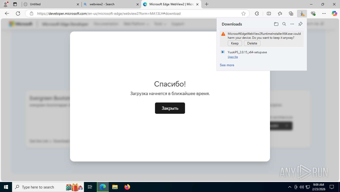The width and height of the screenshot is (340, 192).
Task: Click the taskbar search box
Action: [48, 187]
